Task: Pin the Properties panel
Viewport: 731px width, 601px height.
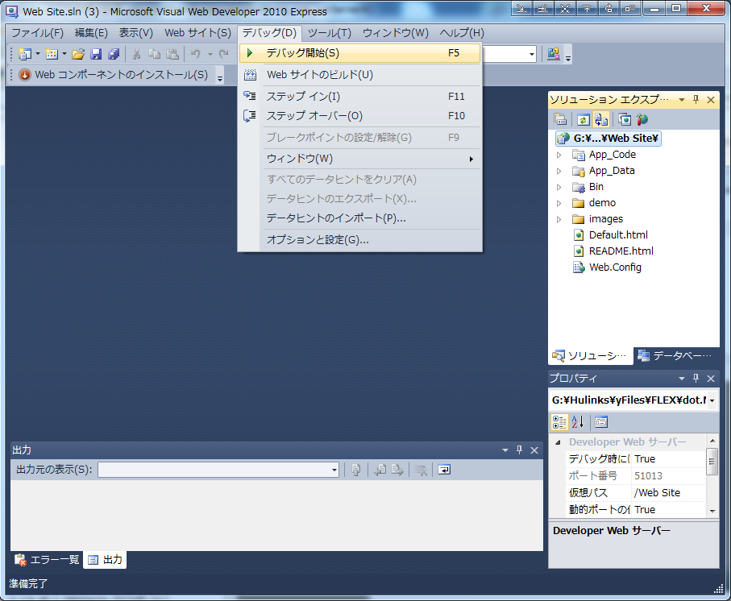Action: (696, 379)
